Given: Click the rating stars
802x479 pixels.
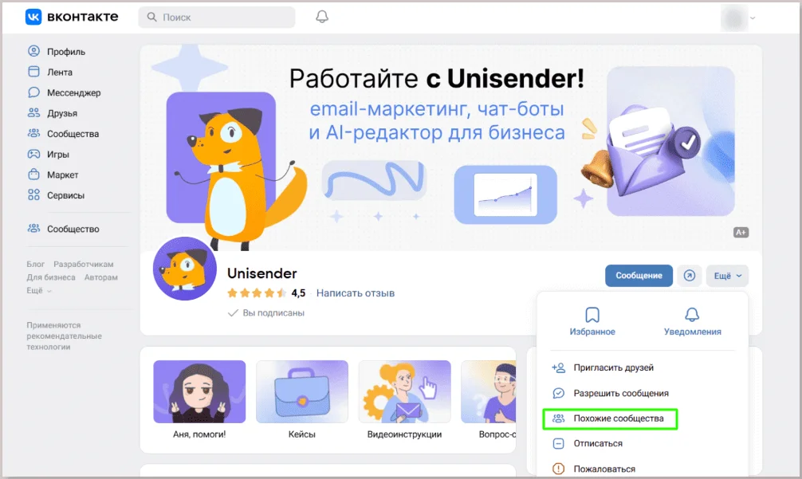Looking at the screenshot, I should [x=257, y=293].
